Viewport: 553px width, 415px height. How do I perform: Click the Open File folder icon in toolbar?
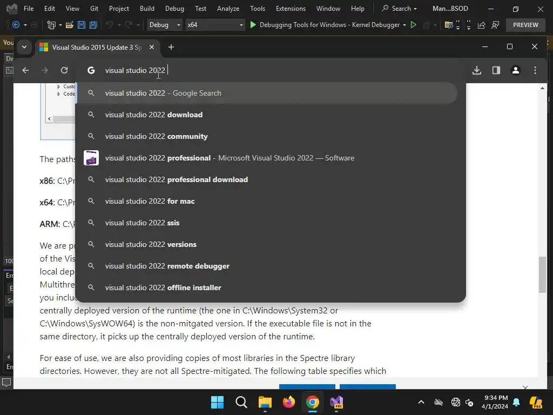70,25
